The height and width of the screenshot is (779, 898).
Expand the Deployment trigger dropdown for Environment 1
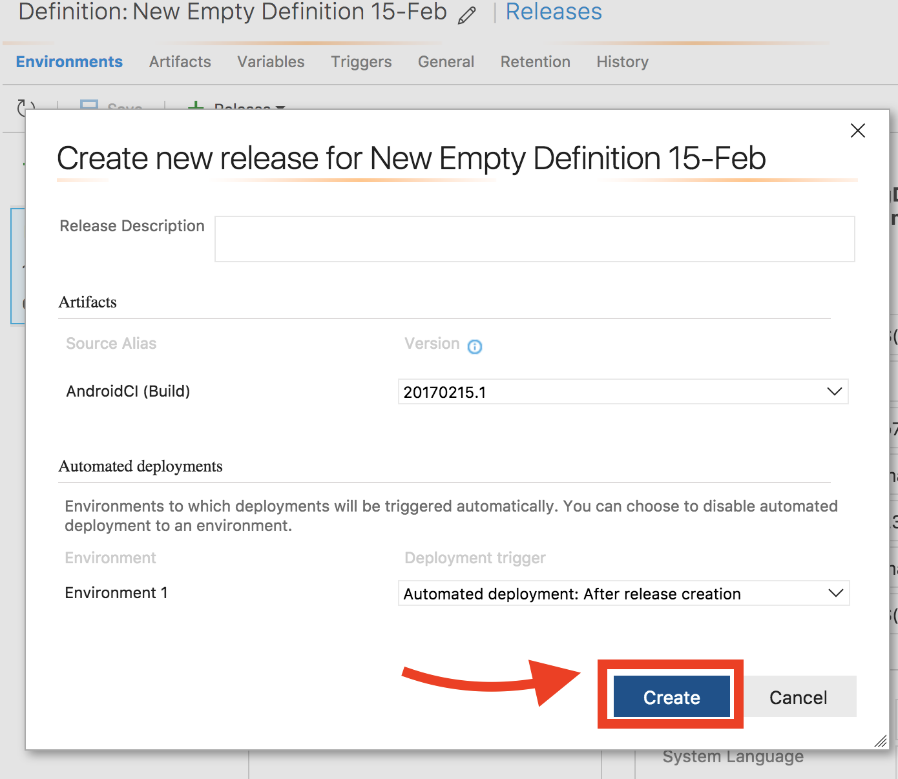tap(623, 593)
